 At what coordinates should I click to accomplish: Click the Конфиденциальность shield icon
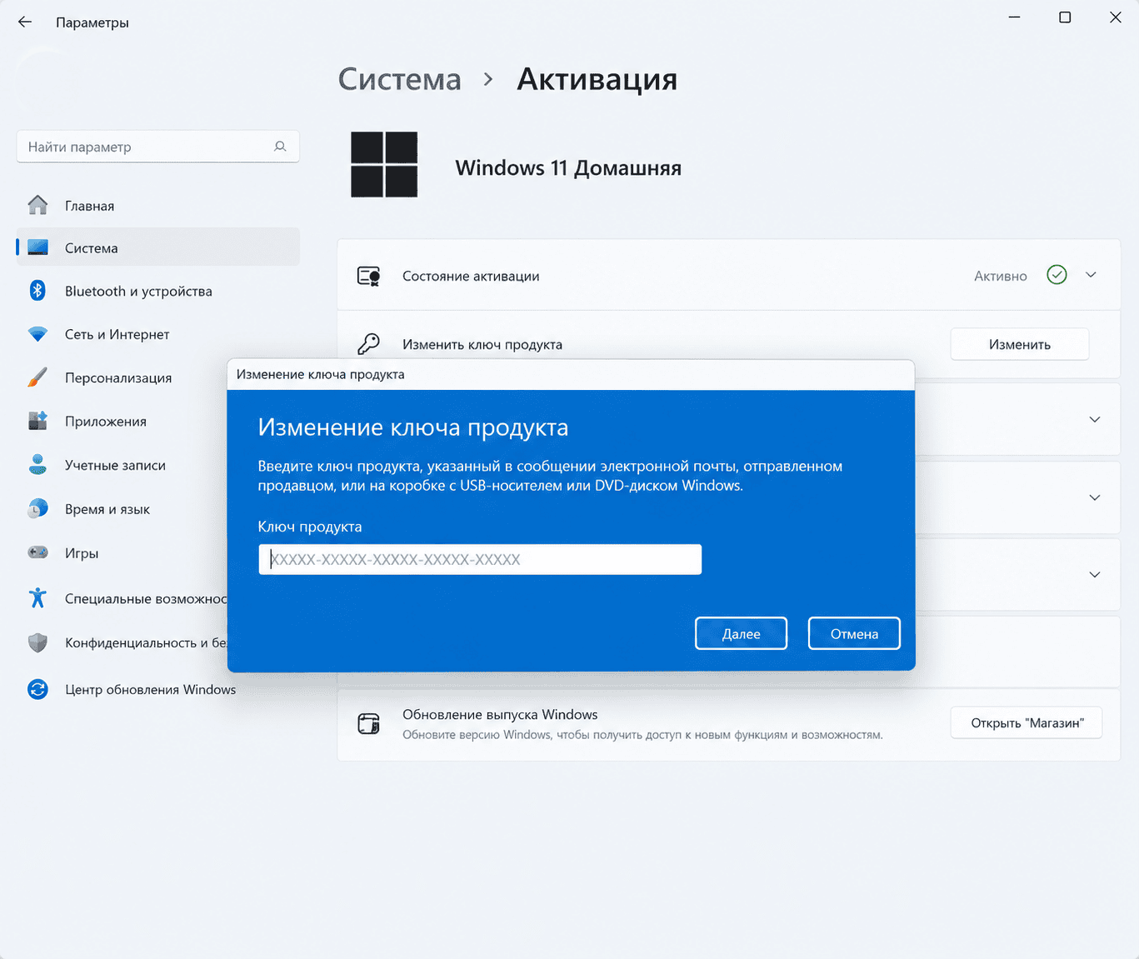[x=37, y=642]
